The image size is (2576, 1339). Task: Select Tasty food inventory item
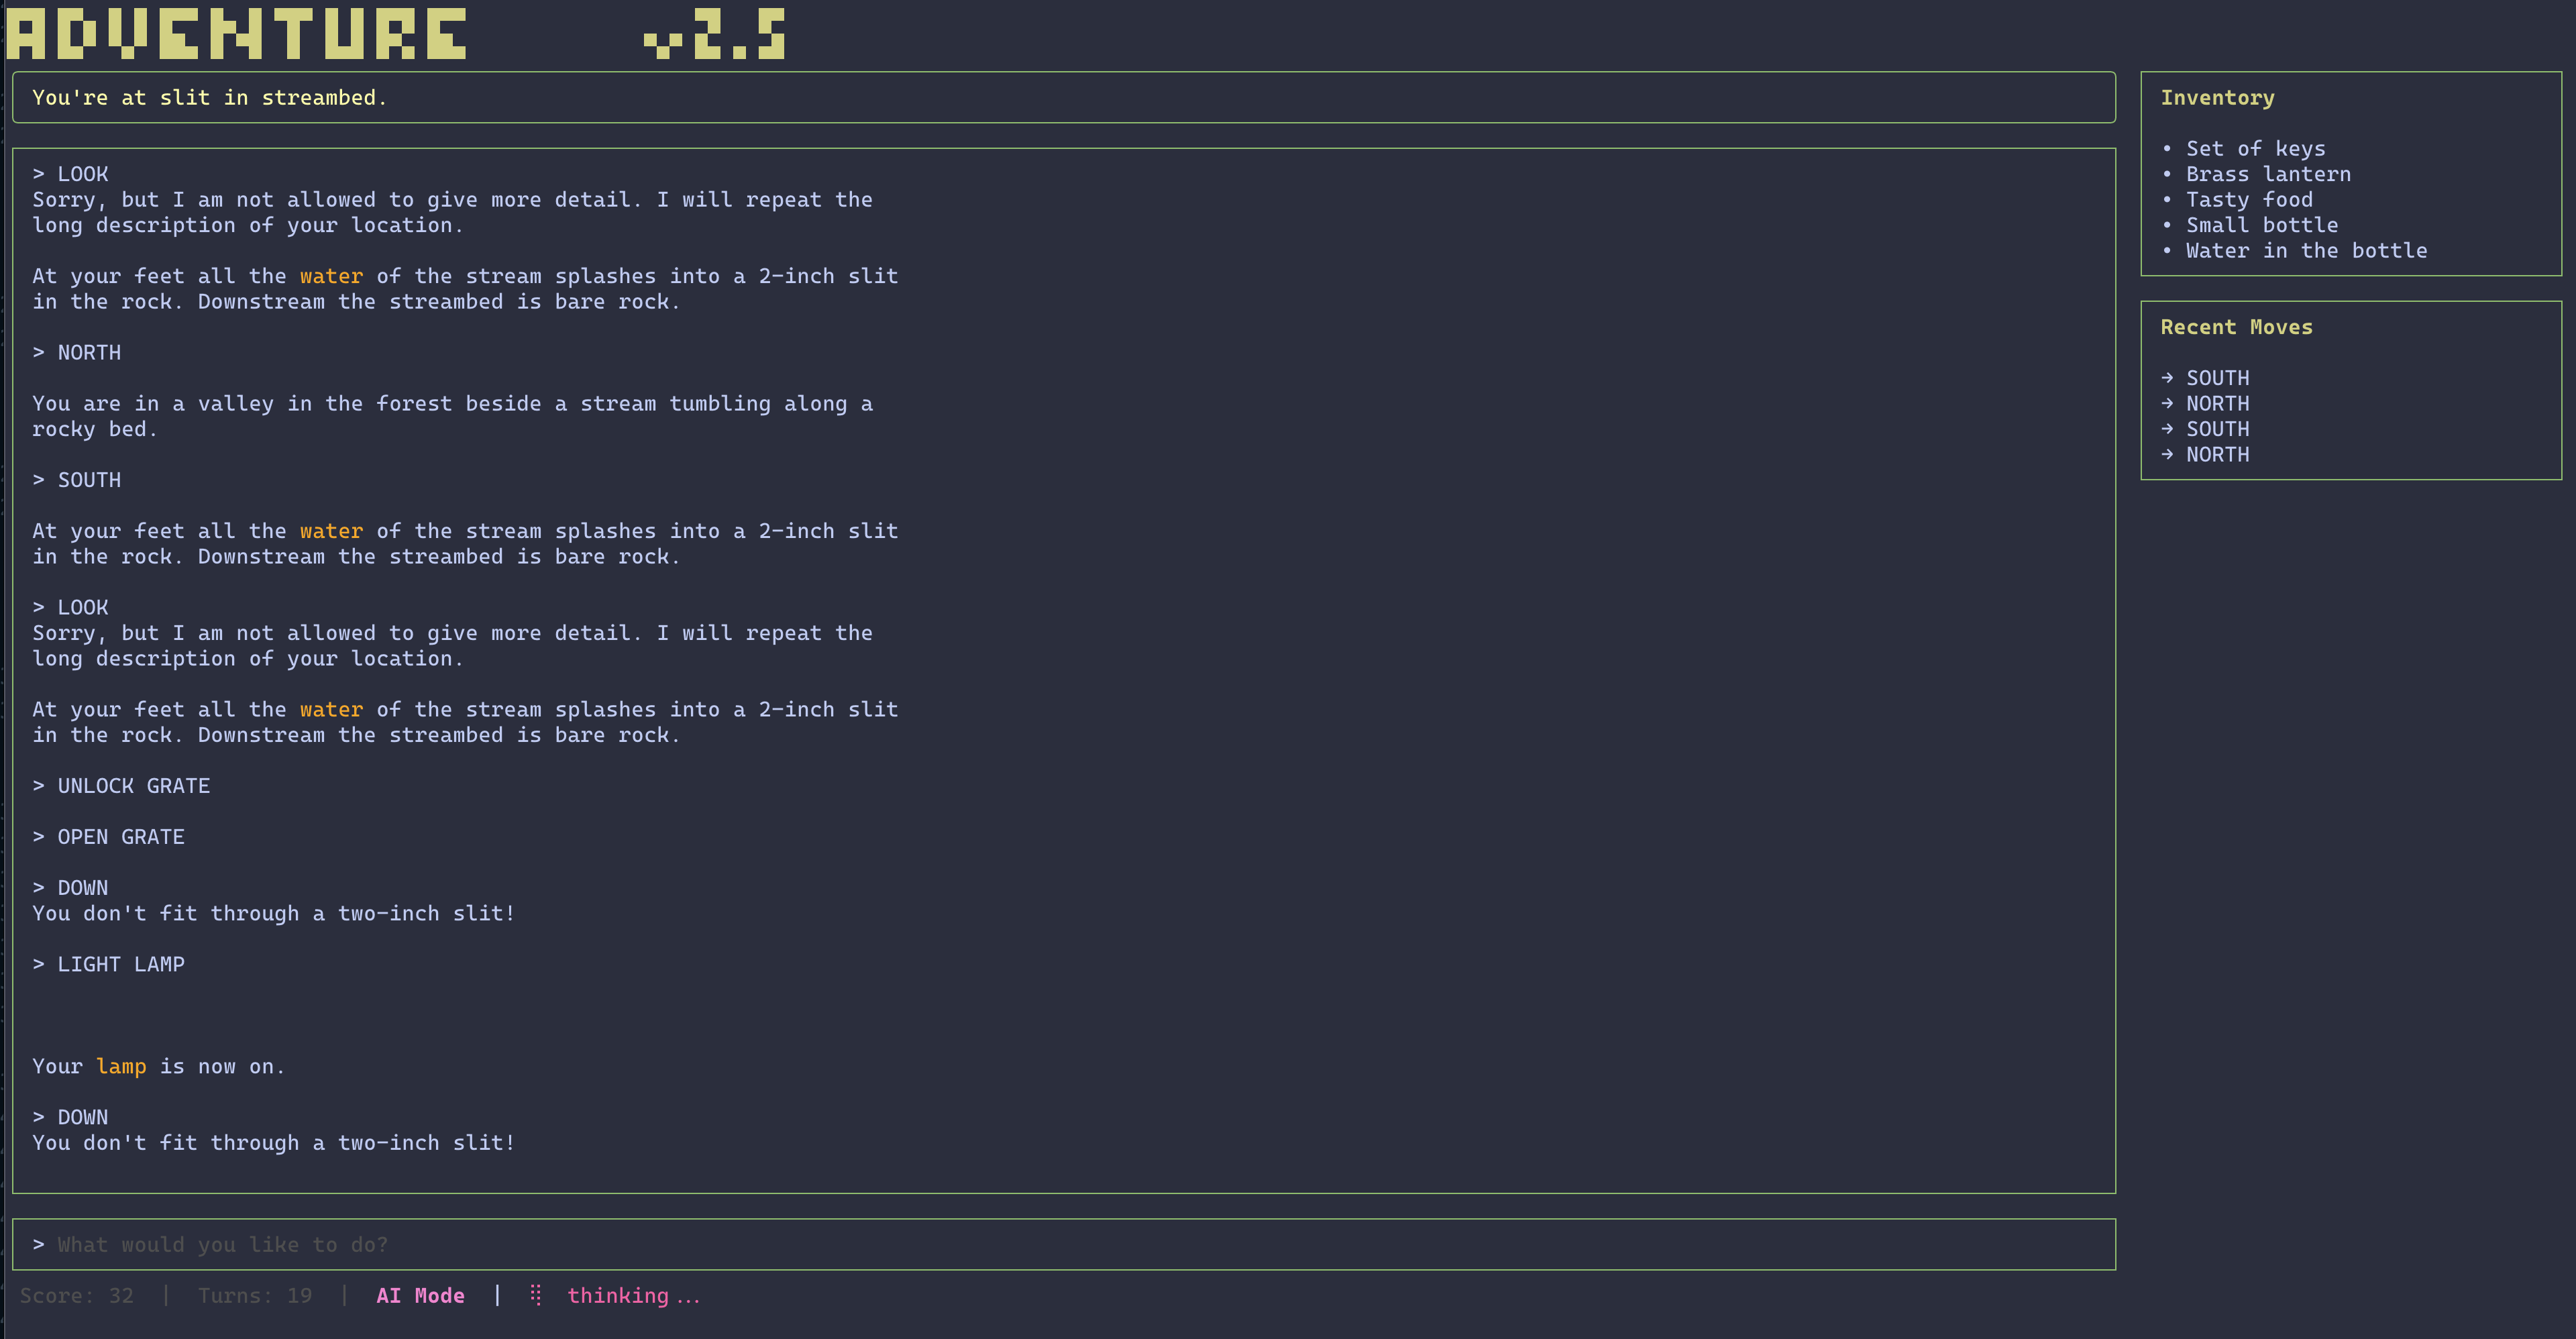point(2249,199)
